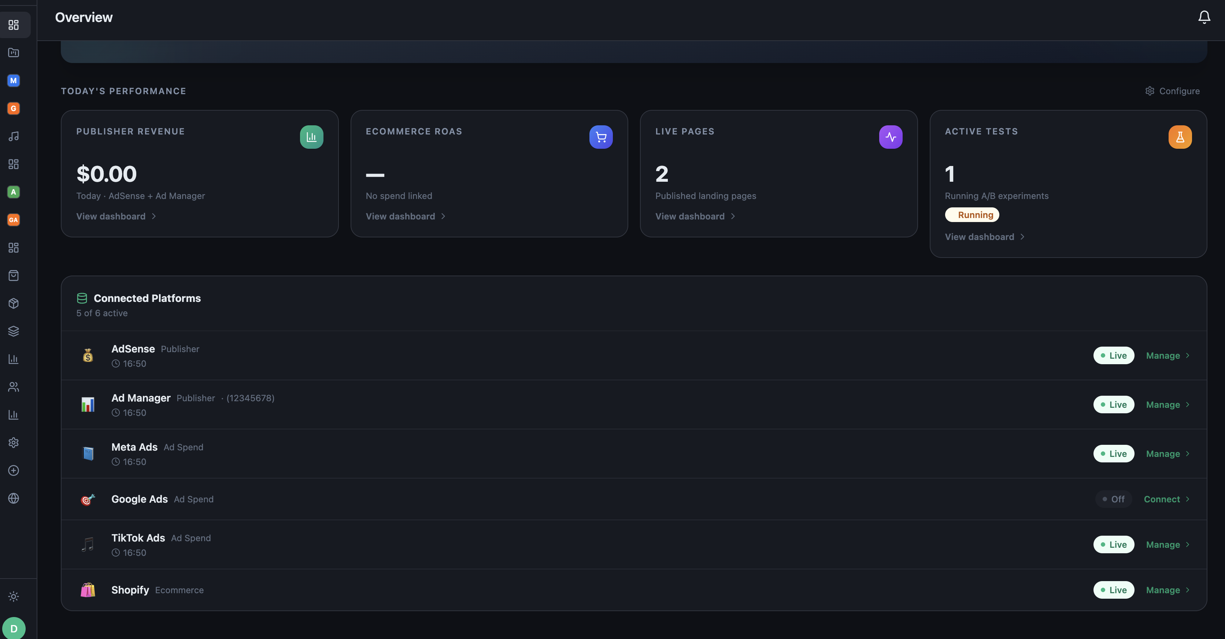Click the highlighted Overview grid icon in sidebar
This screenshot has height=639, width=1225.
coord(14,25)
